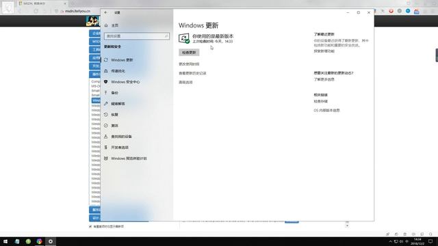438x246 pixels.
Task: Toggle the checkbox below the browser list
Action: coord(90,226)
